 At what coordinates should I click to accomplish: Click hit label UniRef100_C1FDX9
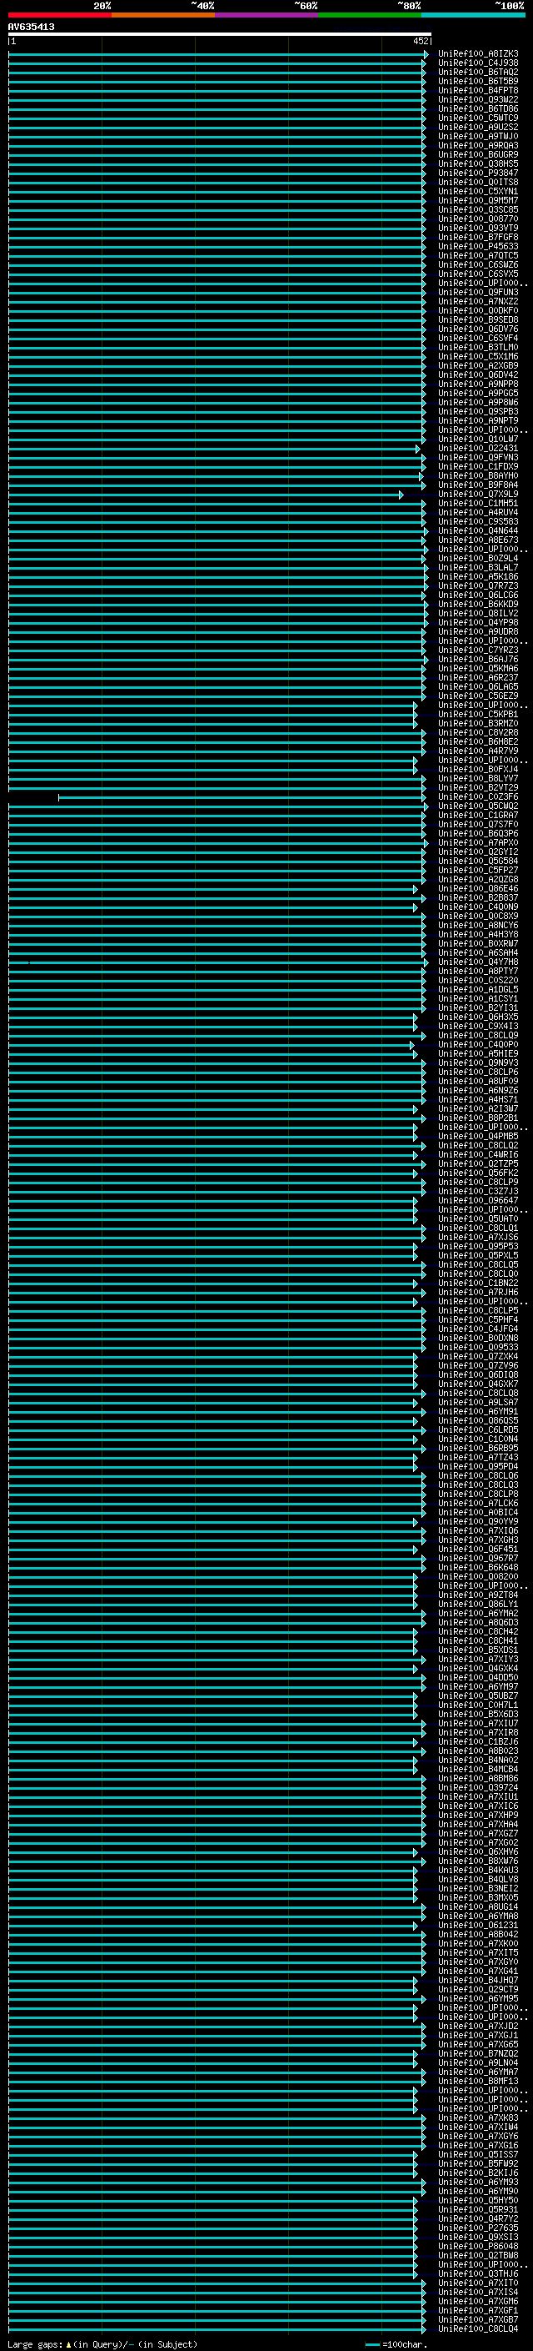pyautogui.click(x=477, y=466)
